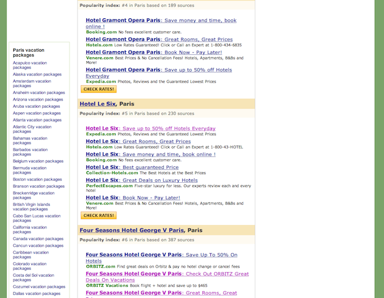The height and width of the screenshot is (298, 384).
Task: Open Hotel Le Six Best guaranteed Price link
Action: [132, 167]
